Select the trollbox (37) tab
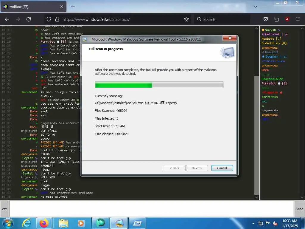 pyautogui.click(x=33, y=7)
